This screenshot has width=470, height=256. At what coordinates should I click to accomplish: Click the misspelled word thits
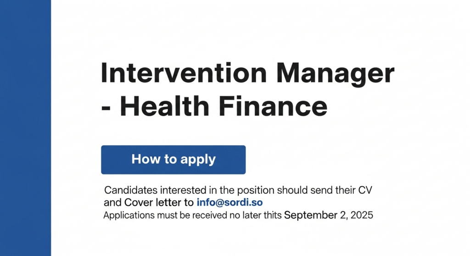pyautogui.click(x=273, y=215)
